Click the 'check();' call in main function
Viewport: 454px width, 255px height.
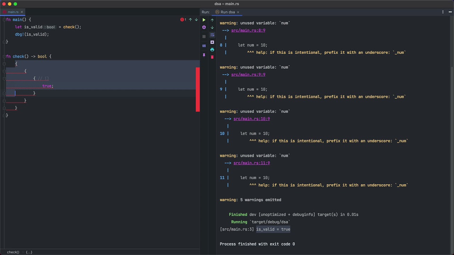point(72,27)
